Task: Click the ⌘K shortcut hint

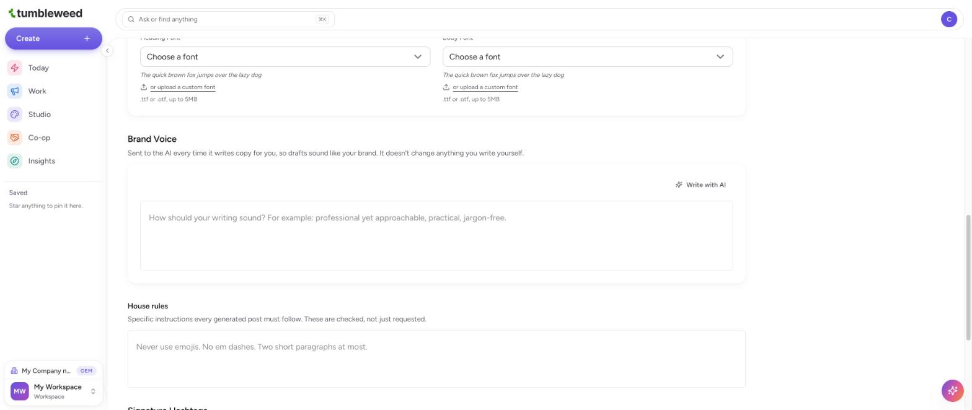Action: coord(322,19)
